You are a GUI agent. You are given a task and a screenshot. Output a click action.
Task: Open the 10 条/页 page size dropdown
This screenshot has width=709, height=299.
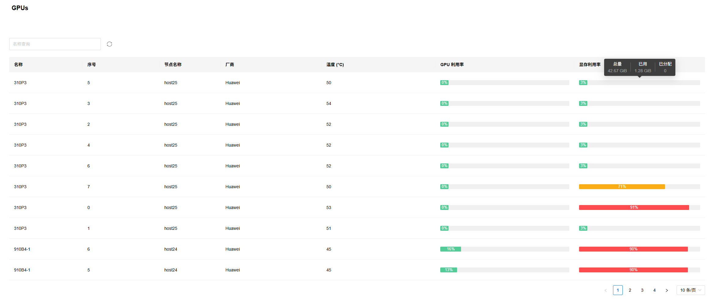[x=690, y=290]
